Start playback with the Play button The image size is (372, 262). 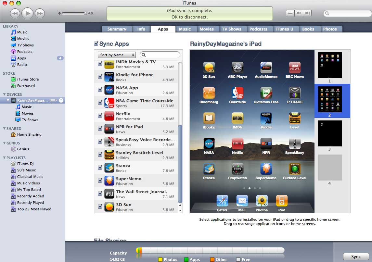[28, 13]
